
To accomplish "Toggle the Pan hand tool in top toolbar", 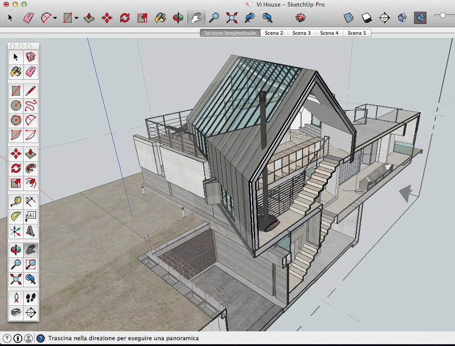I will 195,18.
